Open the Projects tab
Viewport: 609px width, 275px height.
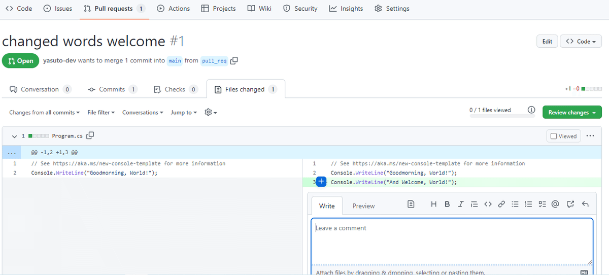click(218, 9)
